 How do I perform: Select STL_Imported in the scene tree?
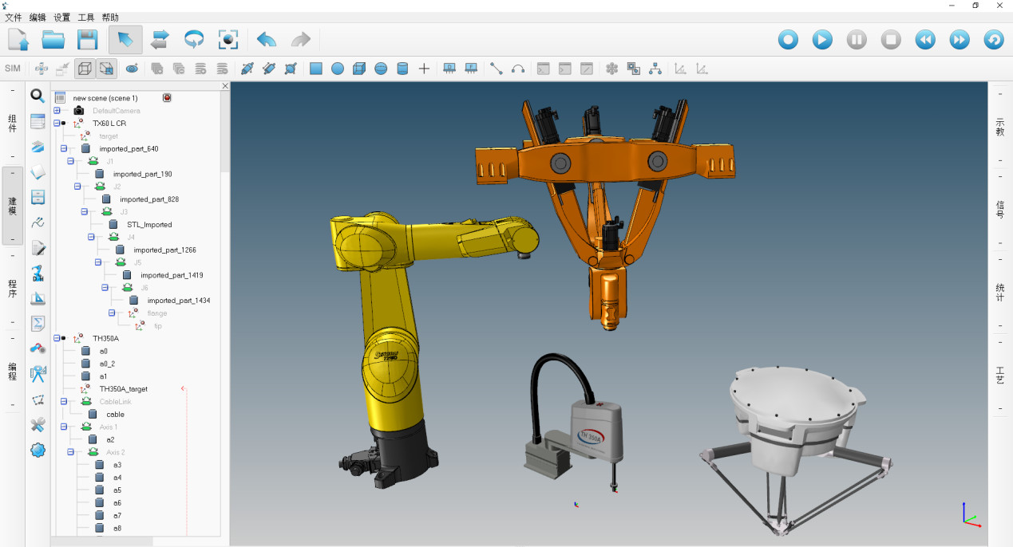(149, 225)
